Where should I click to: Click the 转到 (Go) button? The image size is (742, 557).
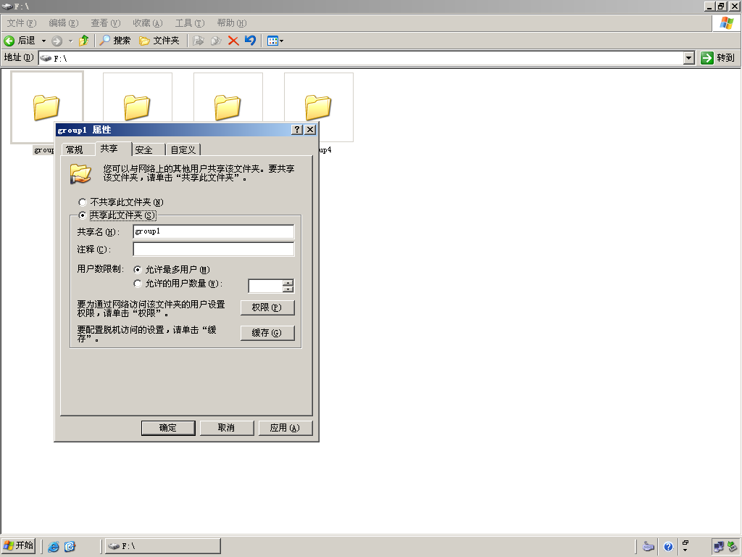pos(718,58)
